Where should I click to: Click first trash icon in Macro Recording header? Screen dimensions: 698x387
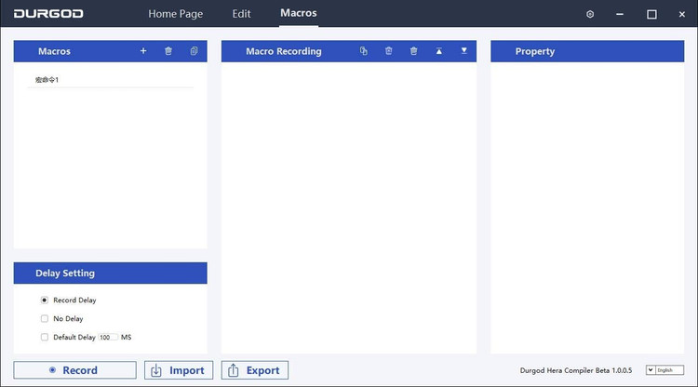click(x=389, y=51)
